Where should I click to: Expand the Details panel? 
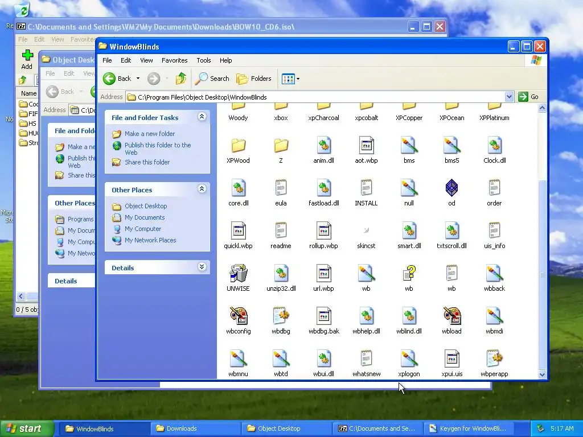tap(202, 267)
